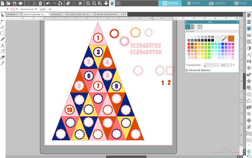Print using the printer icon
The width and height of the screenshot is (252, 158).
tap(20, 3)
